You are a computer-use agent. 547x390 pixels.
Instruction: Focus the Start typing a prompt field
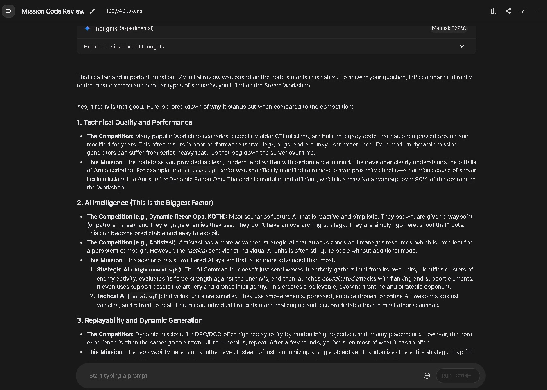point(254,376)
